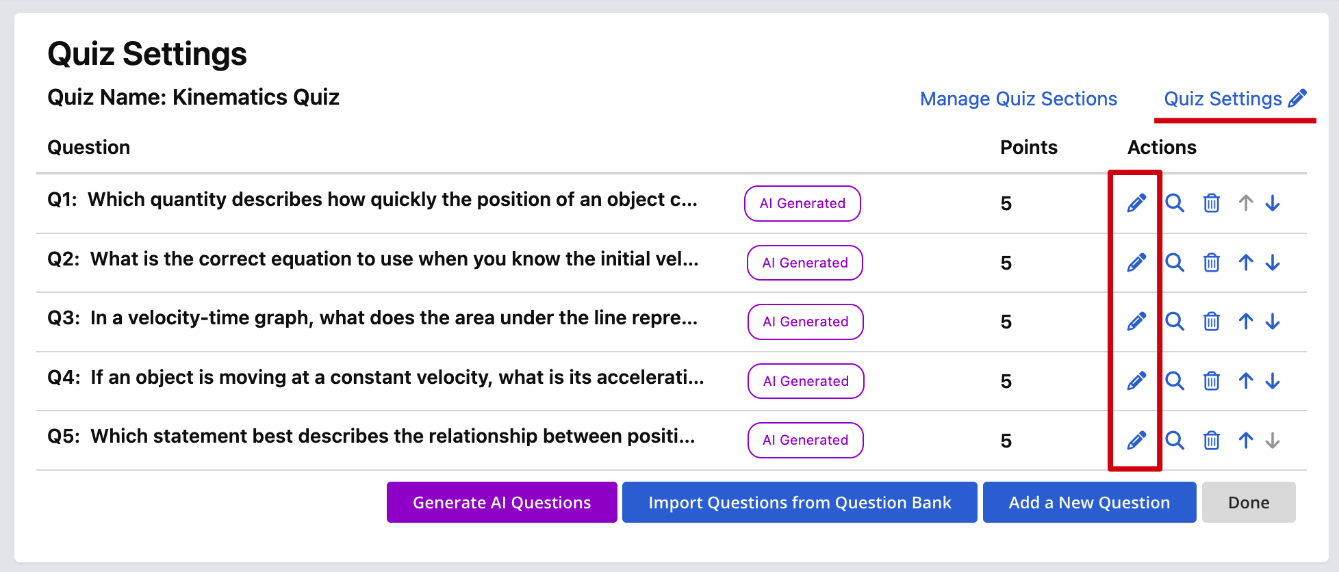
Task: Click the AI Generated badge on Q2
Action: tap(805, 263)
